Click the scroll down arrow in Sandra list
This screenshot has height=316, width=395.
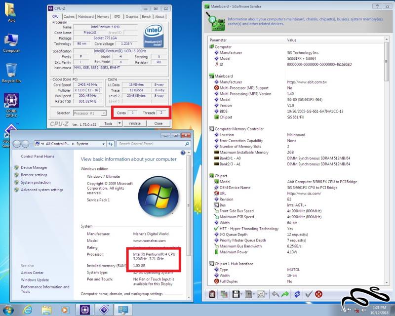coord(387,283)
